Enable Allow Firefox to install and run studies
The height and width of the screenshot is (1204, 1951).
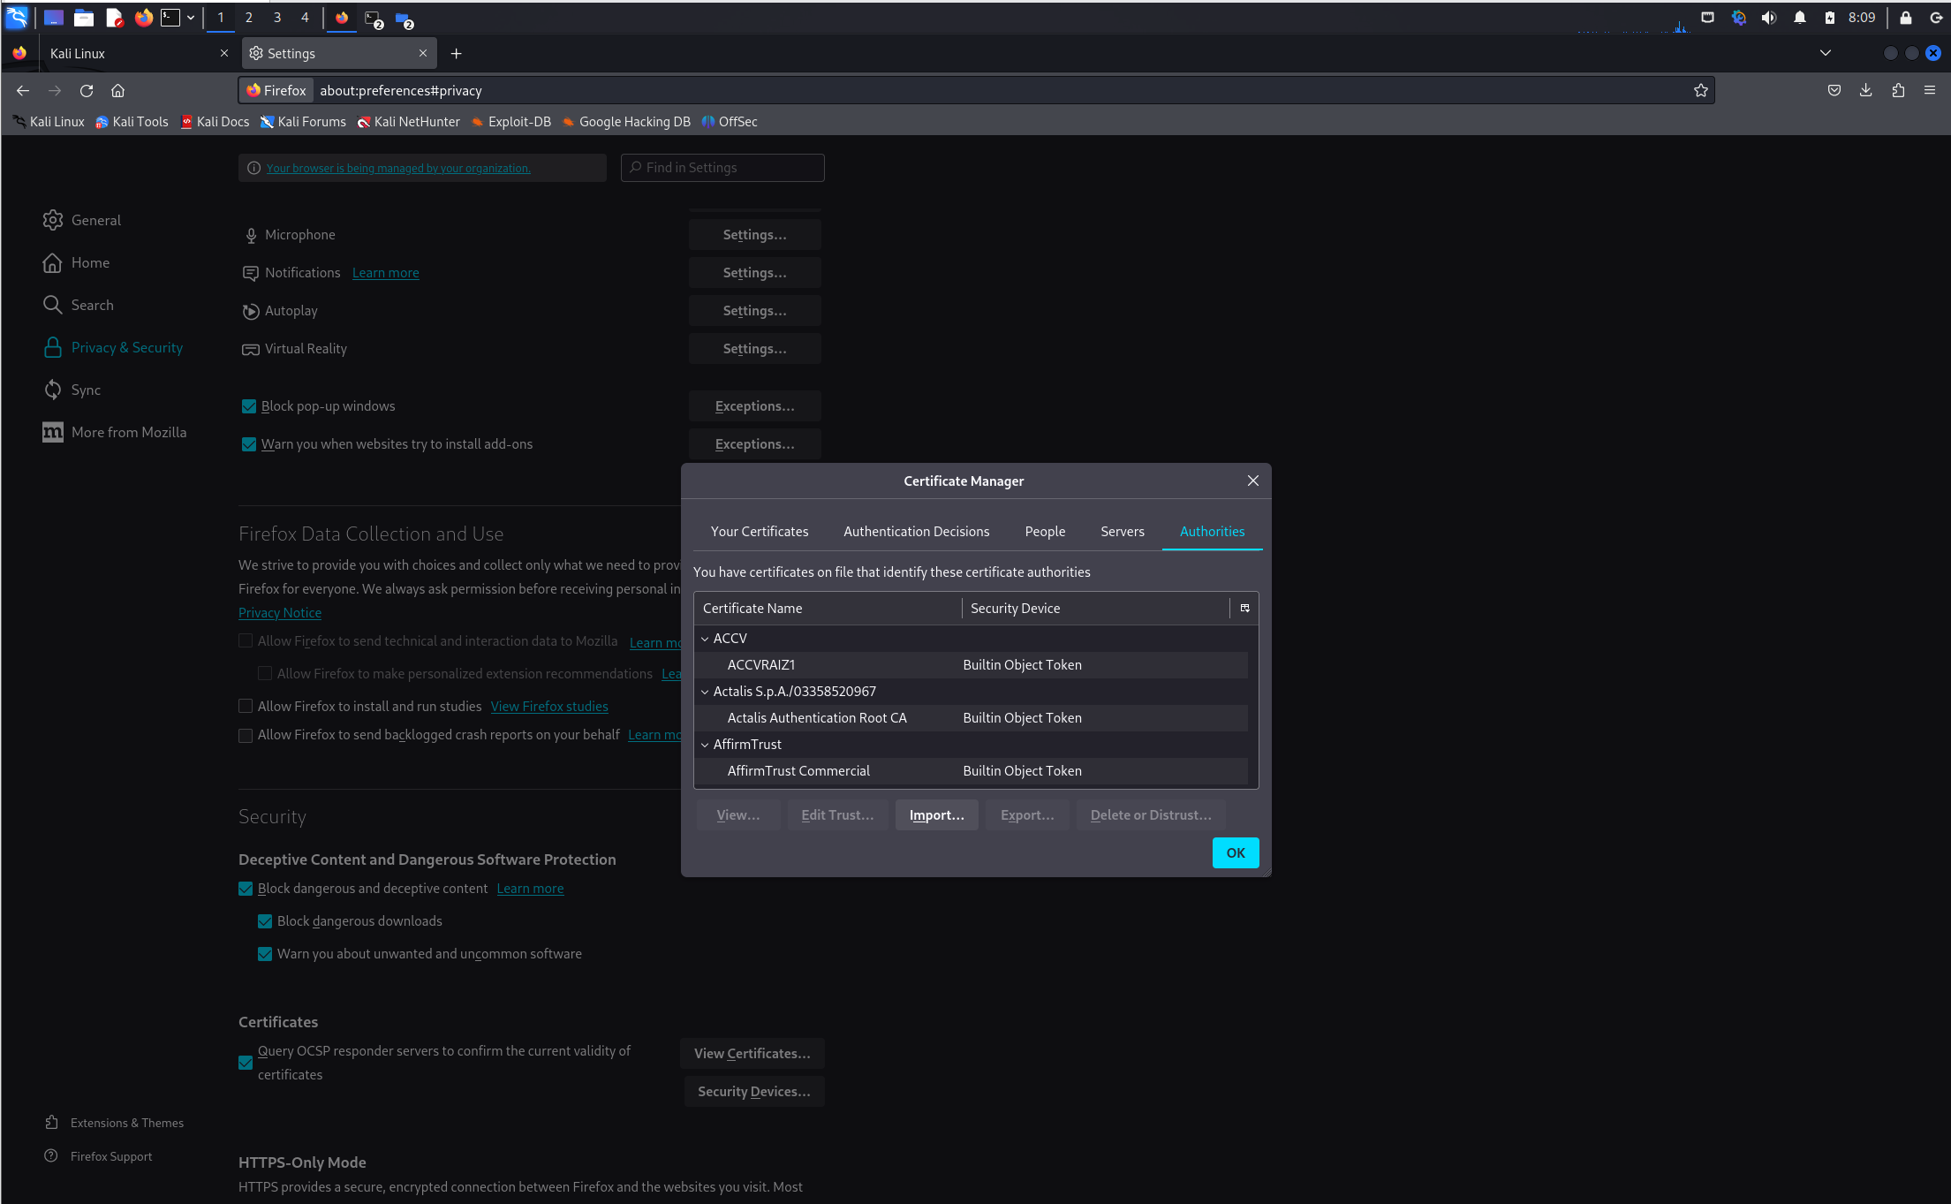tap(246, 707)
